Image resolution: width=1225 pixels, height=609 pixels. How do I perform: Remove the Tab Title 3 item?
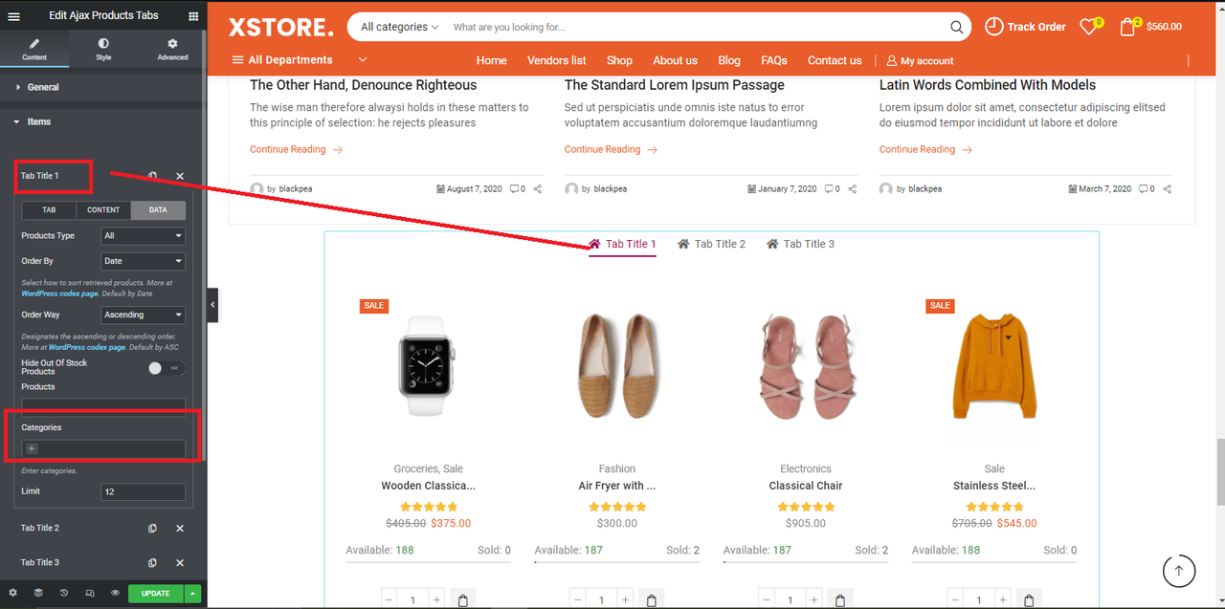180,562
